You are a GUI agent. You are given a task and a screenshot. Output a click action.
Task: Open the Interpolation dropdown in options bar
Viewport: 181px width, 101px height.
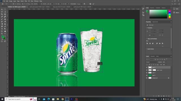[x=79, y=4]
